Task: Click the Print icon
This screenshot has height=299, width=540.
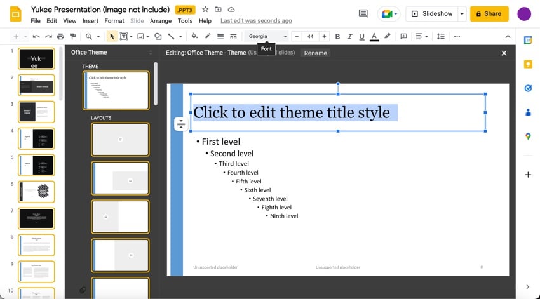Action: [60, 37]
